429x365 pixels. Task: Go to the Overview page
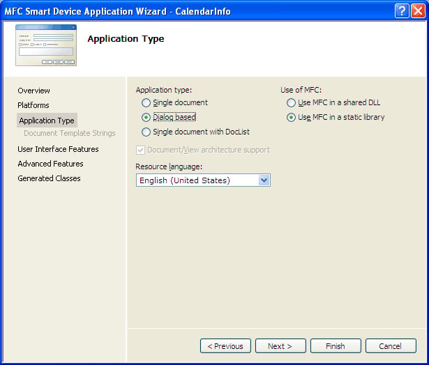pos(33,91)
